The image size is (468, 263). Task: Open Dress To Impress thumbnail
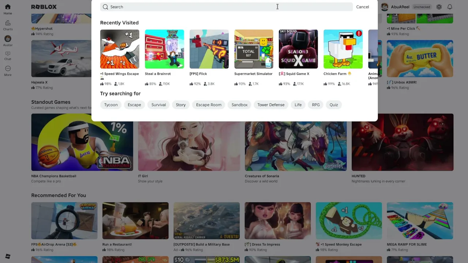(x=278, y=221)
